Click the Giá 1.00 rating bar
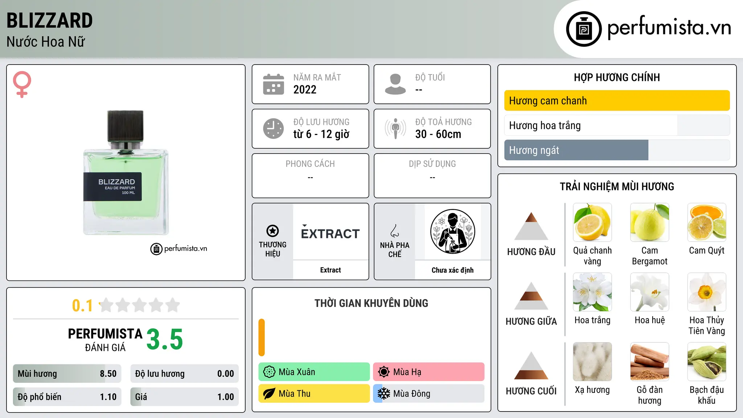This screenshot has height=418, width=743. tap(185, 397)
